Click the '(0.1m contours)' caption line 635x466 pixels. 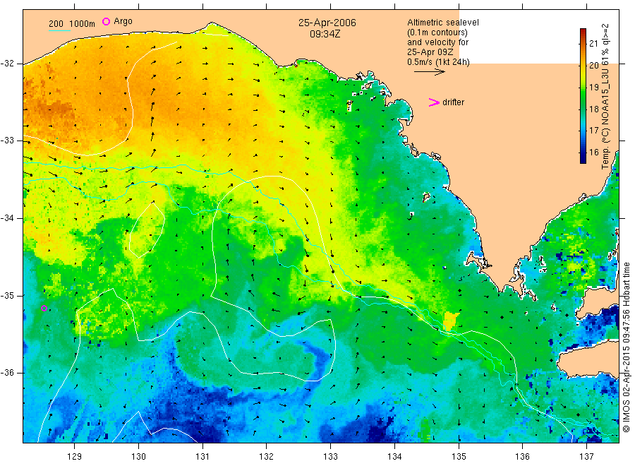click(x=437, y=32)
